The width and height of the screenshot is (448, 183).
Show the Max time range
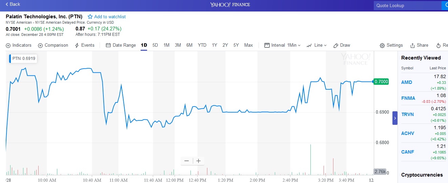248,45
